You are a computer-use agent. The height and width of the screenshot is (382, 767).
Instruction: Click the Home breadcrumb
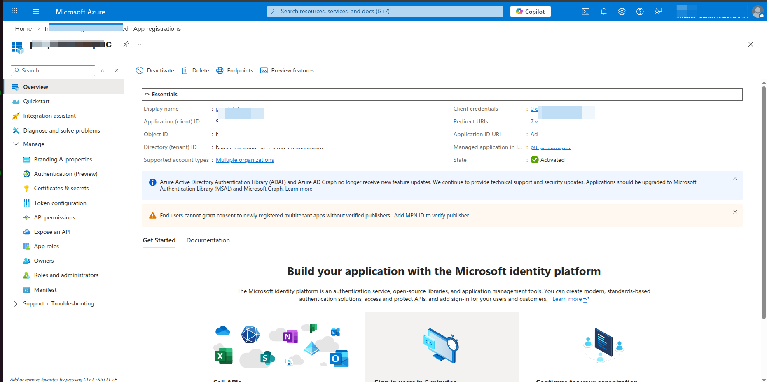(x=23, y=29)
